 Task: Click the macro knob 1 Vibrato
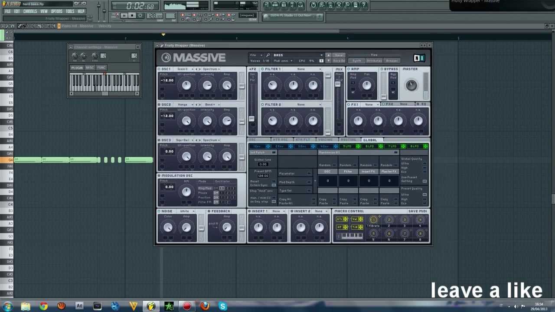[373, 220]
